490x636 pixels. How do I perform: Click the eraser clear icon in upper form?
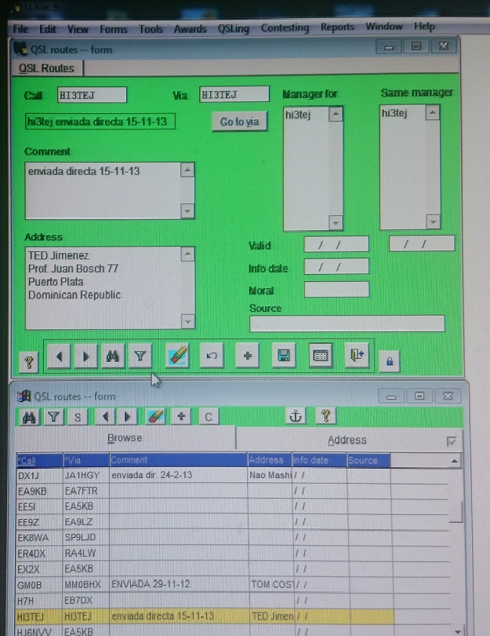click(177, 356)
